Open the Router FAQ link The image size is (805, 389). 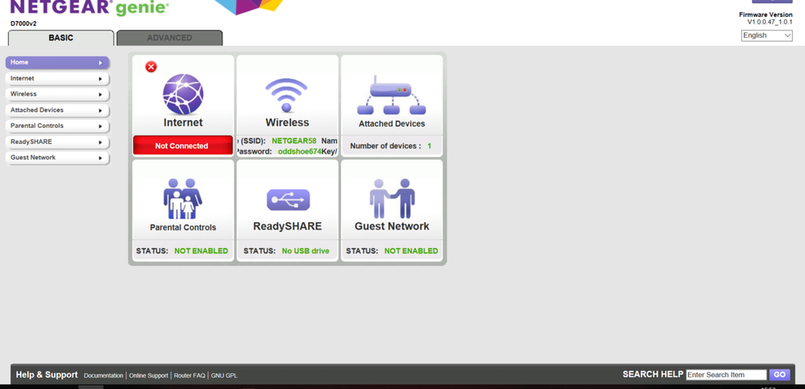coord(189,375)
